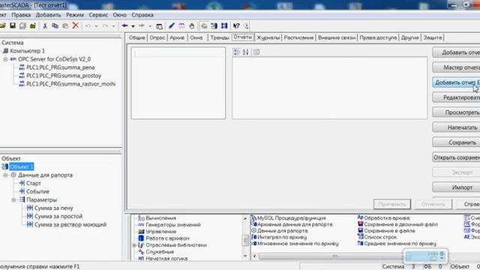
Task: Click the palette horizontal scrollbar left arrow
Action: tap(254, 256)
